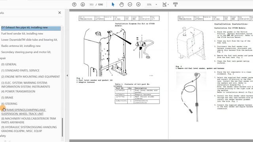Open '(4) POWER TRANSMISSION' bookmark
This screenshot has height=142, width=253.
coord(18,92)
